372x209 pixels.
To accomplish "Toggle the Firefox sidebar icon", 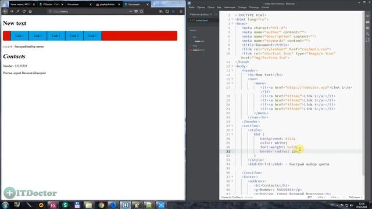I will (167, 11).
